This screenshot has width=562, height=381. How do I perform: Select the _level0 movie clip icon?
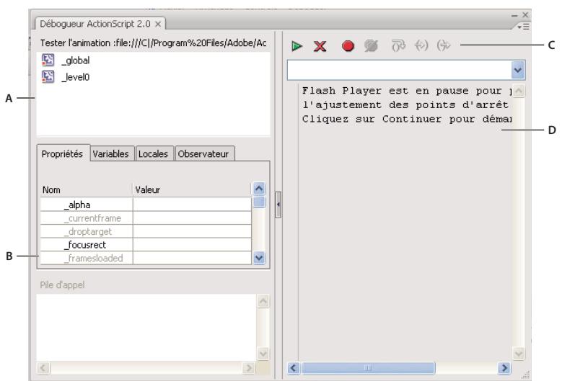[x=48, y=76]
